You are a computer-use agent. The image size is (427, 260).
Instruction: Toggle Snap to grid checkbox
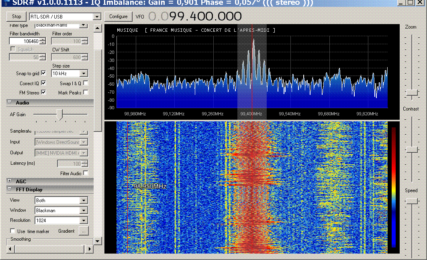coord(43,73)
